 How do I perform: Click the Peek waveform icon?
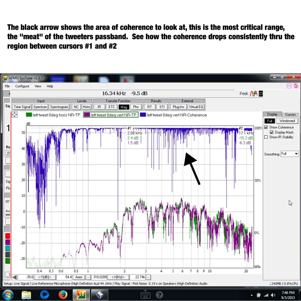(x=254, y=93)
